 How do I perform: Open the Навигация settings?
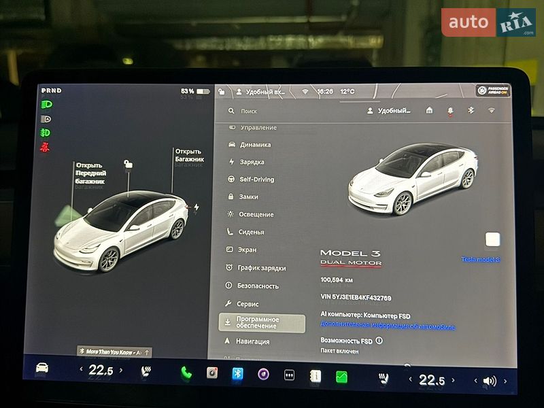pyautogui.click(x=247, y=341)
